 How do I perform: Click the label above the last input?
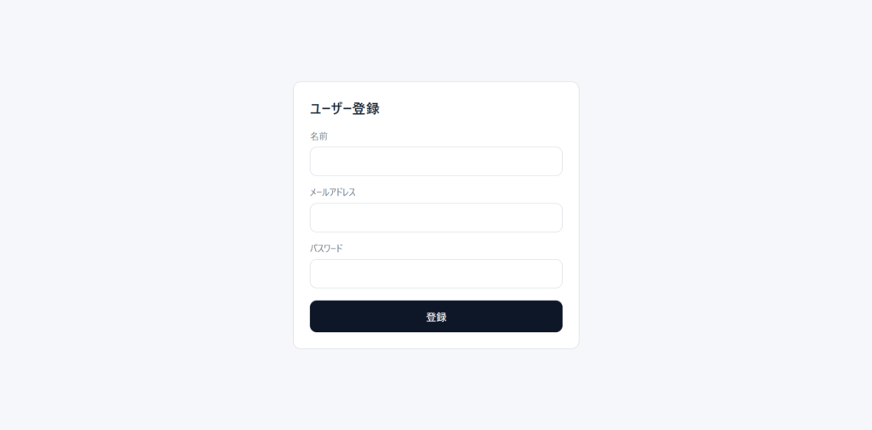tap(326, 249)
